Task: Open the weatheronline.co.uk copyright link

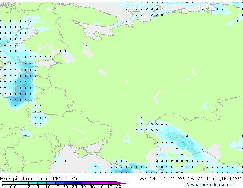Action: [x=211, y=185]
